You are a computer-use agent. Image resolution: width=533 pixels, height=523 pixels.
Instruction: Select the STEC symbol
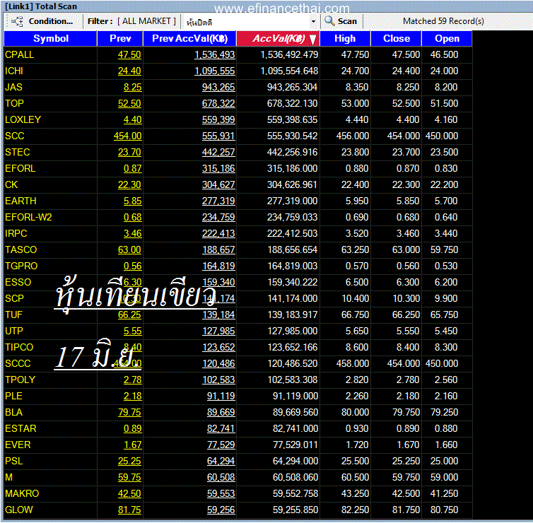coord(18,152)
